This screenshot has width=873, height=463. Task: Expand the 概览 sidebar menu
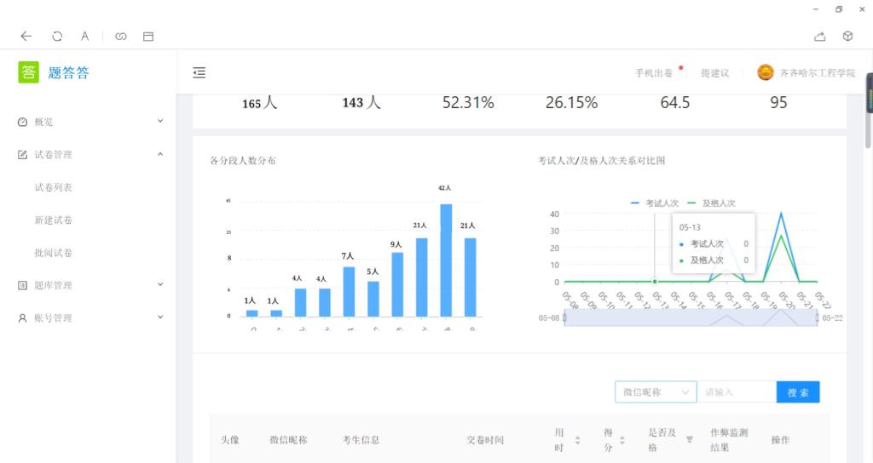[x=90, y=122]
